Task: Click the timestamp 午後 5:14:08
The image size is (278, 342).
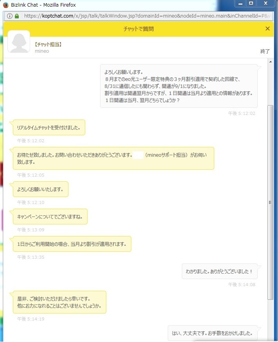Action: 242,285
